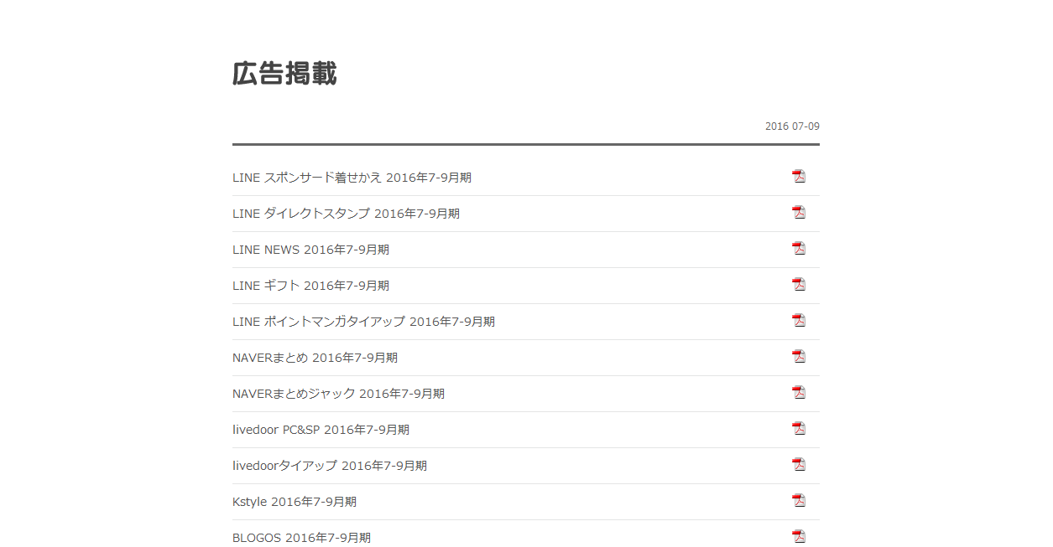Open PDF icon for Kstyle row
Image resolution: width=1053 pixels, height=547 pixels.
click(x=799, y=500)
